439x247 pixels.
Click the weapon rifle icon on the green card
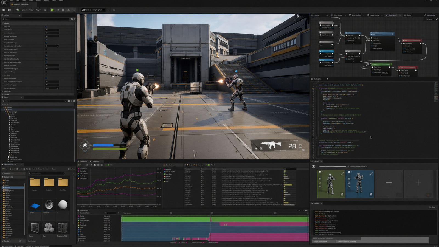pyautogui.click(x=342, y=173)
